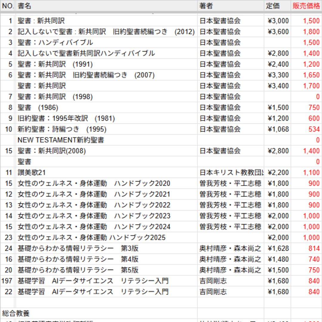Screen dimensions: 322x322
Task: Click the row number cell 22
Action: tap(7, 292)
